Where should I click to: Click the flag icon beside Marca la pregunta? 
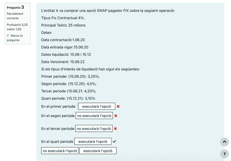click(x=8, y=36)
